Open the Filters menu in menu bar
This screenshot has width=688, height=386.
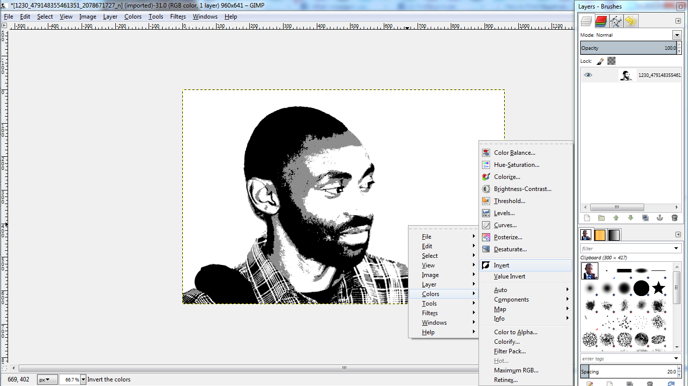[178, 17]
